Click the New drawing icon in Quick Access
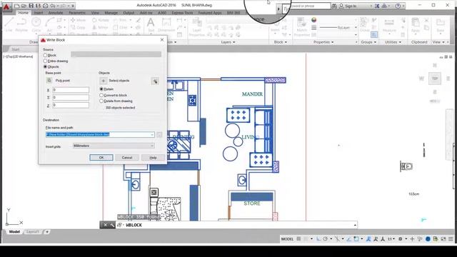 pyautogui.click(x=17, y=6)
